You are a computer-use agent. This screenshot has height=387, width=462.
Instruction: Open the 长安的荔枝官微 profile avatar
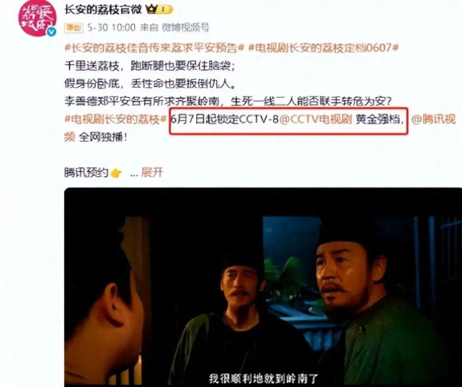pyautogui.click(x=37, y=18)
